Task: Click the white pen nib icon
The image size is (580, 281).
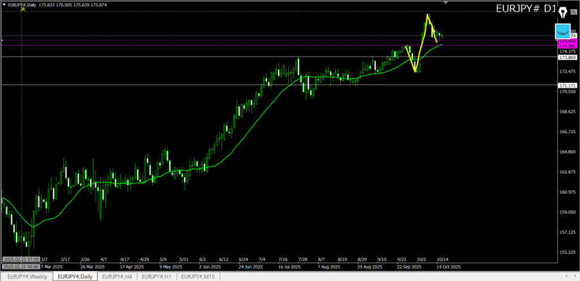Action: (x=562, y=12)
